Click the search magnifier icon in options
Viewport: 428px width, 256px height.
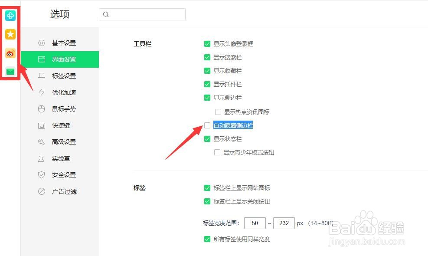pyautogui.click(x=106, y=14)
